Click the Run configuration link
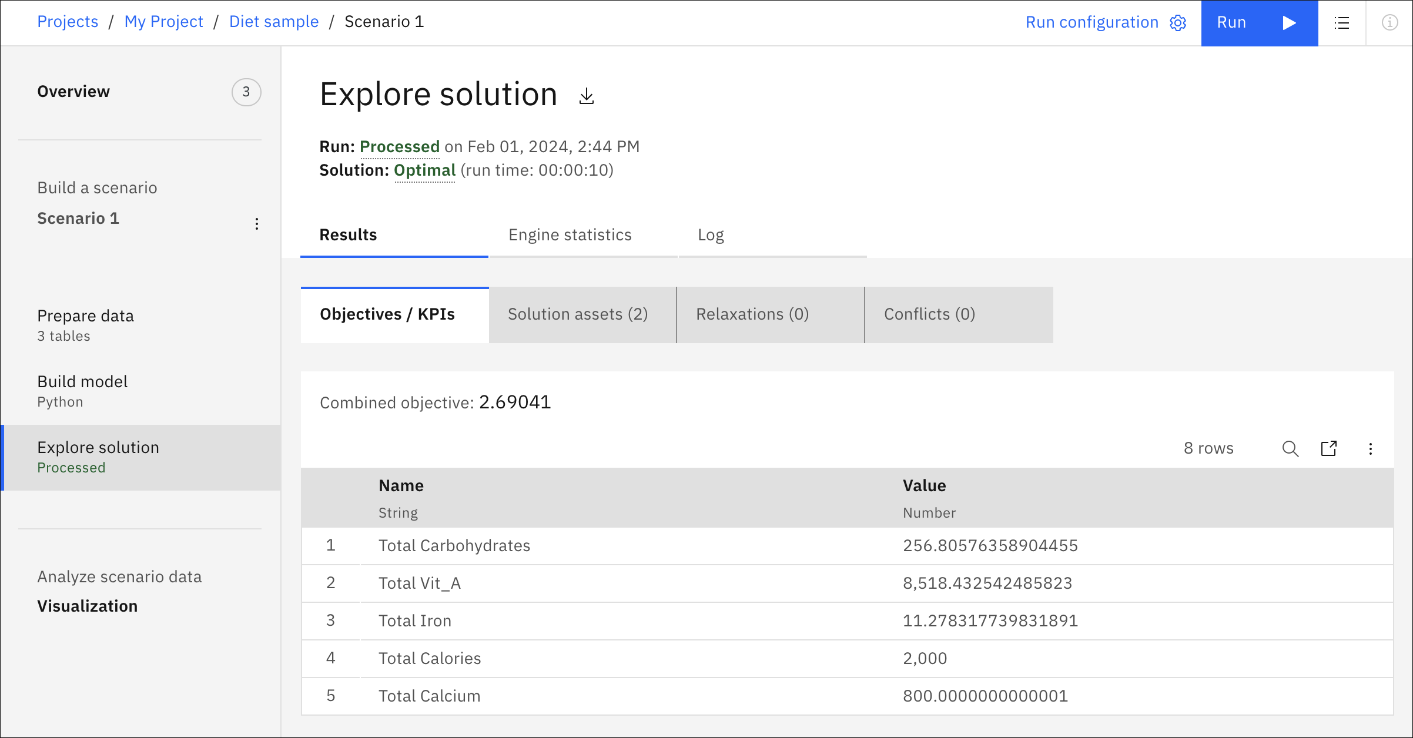Image resolution: width=1413 pixels, height=738 pixels. coord(1092,22)
